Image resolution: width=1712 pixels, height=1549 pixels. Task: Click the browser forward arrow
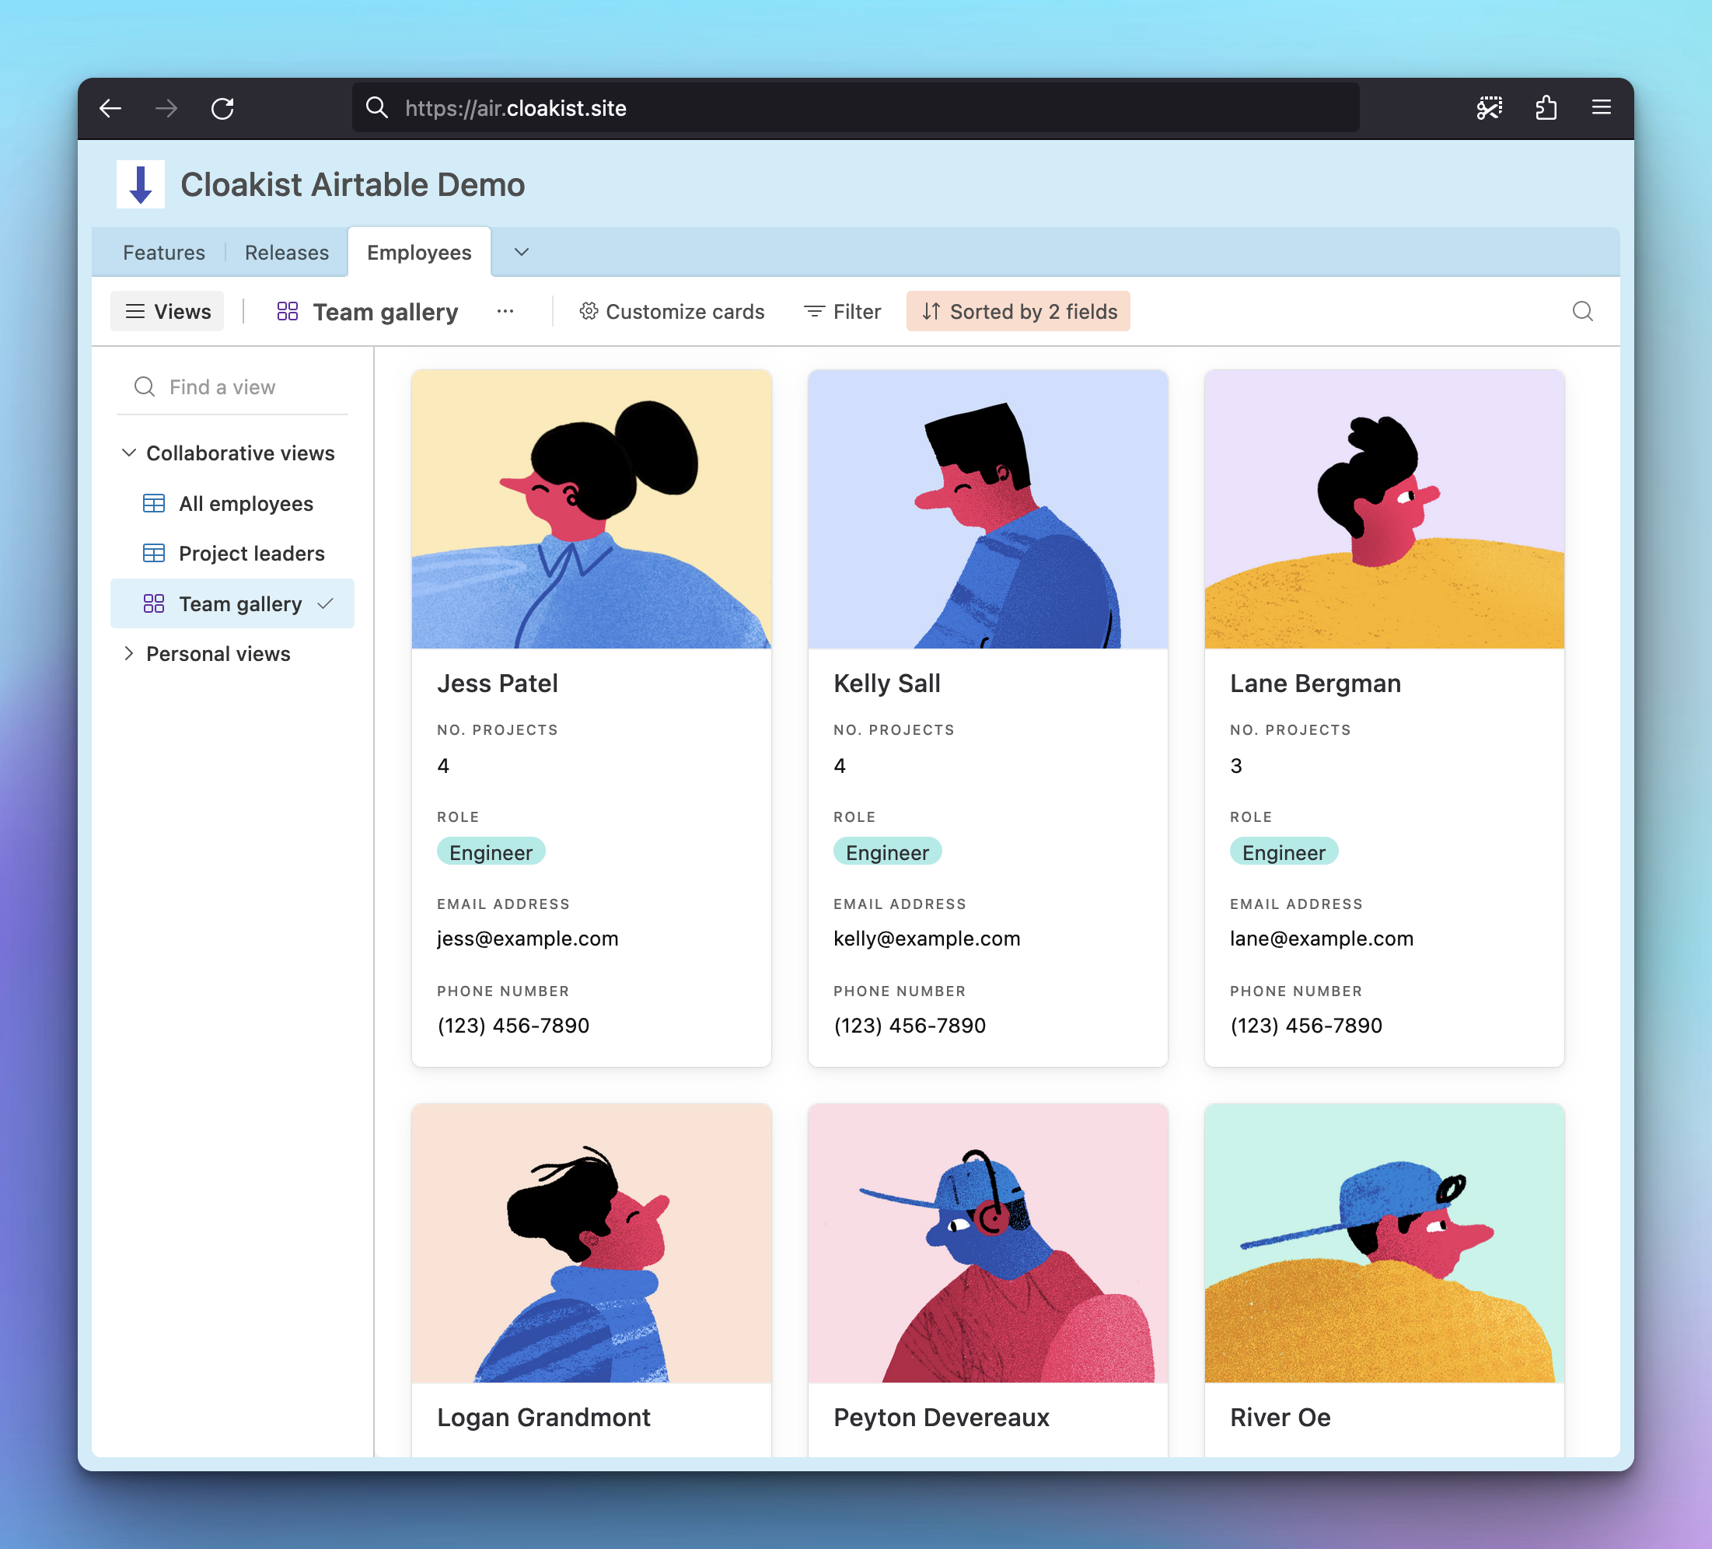click(166, 108)
